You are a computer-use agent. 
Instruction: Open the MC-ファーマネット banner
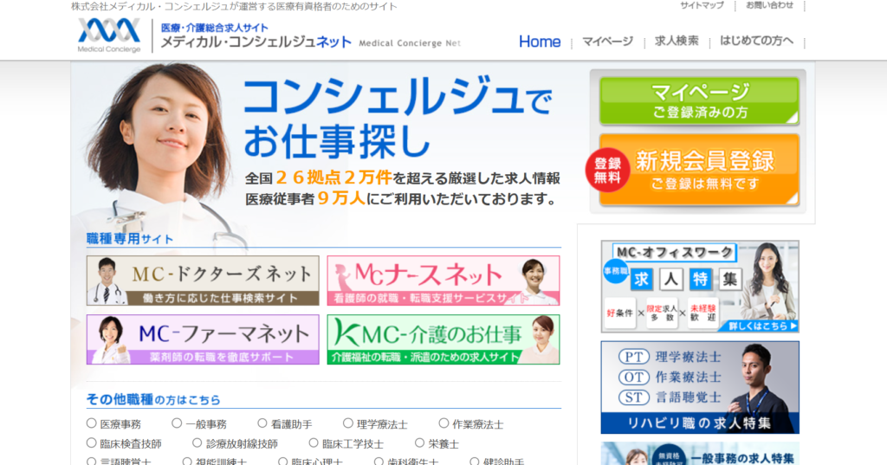tap(203, 339)
